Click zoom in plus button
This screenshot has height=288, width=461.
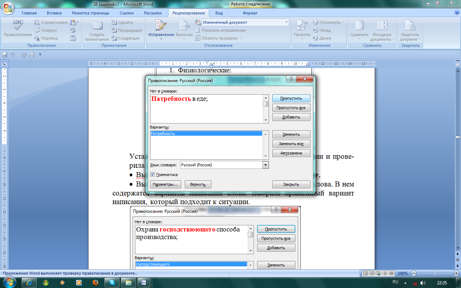point(456,273)
